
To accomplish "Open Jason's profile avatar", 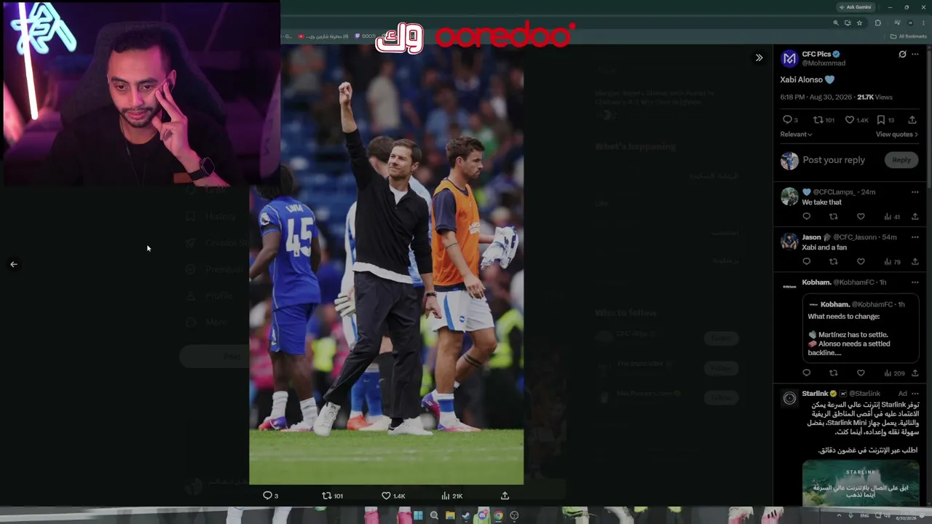I will (x=789, y=242).
